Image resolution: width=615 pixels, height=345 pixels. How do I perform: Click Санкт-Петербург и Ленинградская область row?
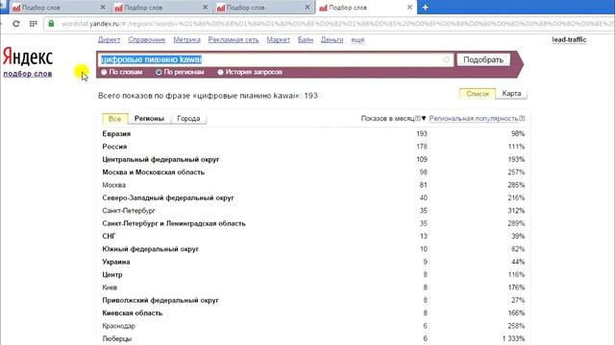[x=313, y=223]
